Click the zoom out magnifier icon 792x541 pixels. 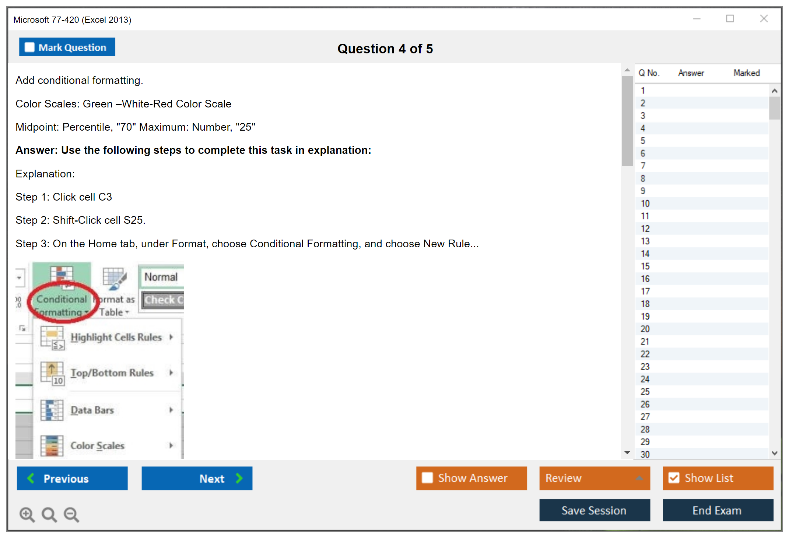(71, 514)
